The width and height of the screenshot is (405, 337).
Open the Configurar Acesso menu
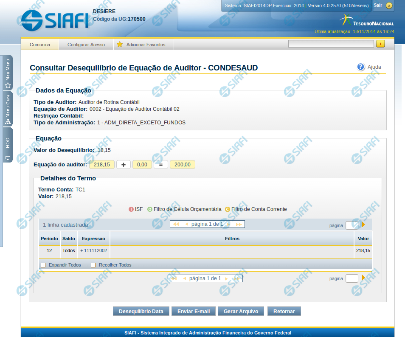click(x=86, y=45)
